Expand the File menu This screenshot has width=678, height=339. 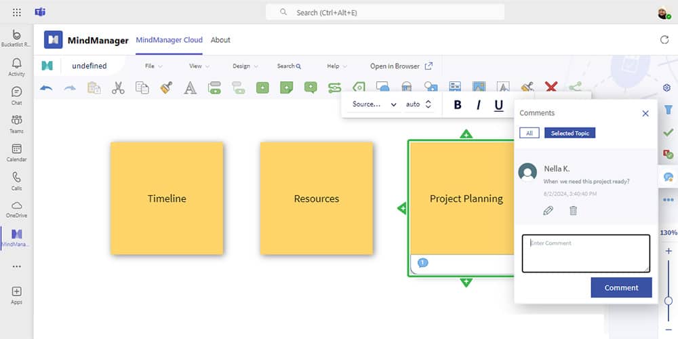(x=153, y=66)
